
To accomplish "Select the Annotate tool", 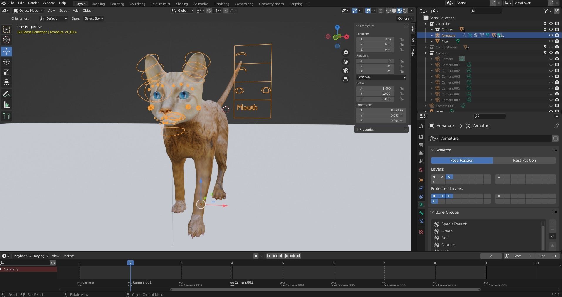I will (6, 94).
